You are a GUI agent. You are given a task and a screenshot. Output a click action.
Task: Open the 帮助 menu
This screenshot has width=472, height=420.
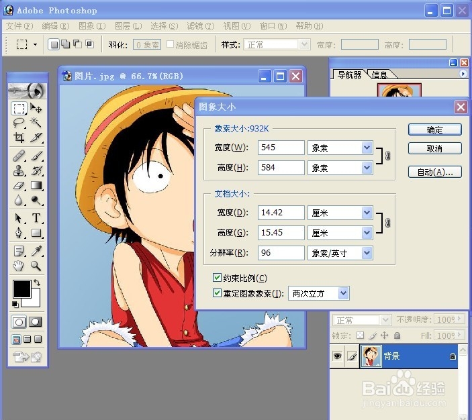click(x=310, y=26)
